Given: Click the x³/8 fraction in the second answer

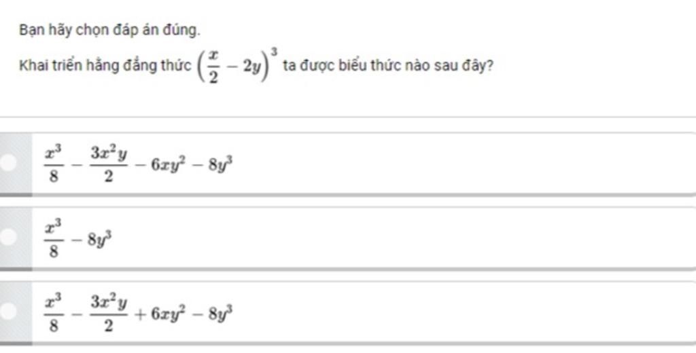Looking at the screenshot, I should [x=54, y=238].
